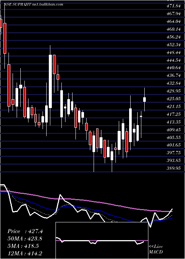Screen dimensions: 185x259
Task: Click the 452.34 price axis label
Action: [174, 45]
